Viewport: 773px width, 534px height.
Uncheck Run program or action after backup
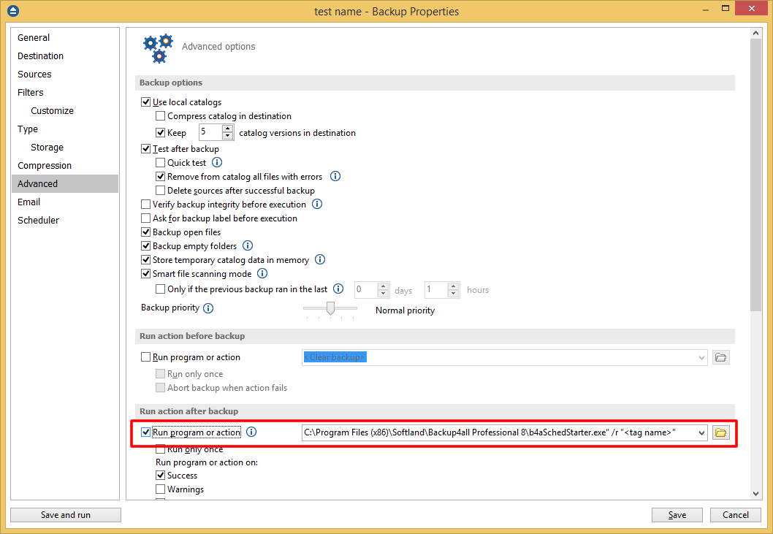click(146, 432)
